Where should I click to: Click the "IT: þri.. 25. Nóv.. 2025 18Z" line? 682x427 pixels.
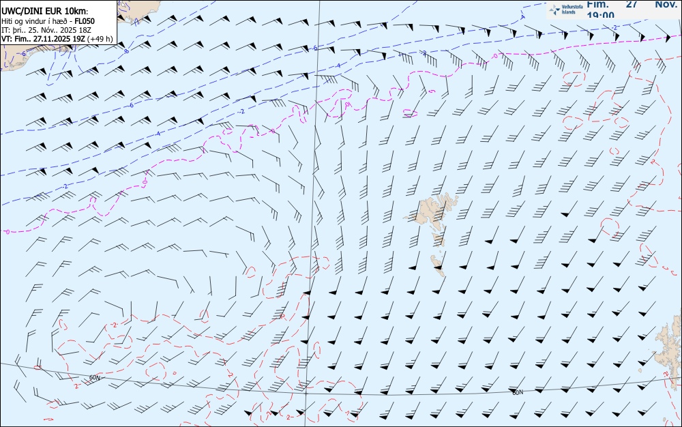click(x=46, y=30)
